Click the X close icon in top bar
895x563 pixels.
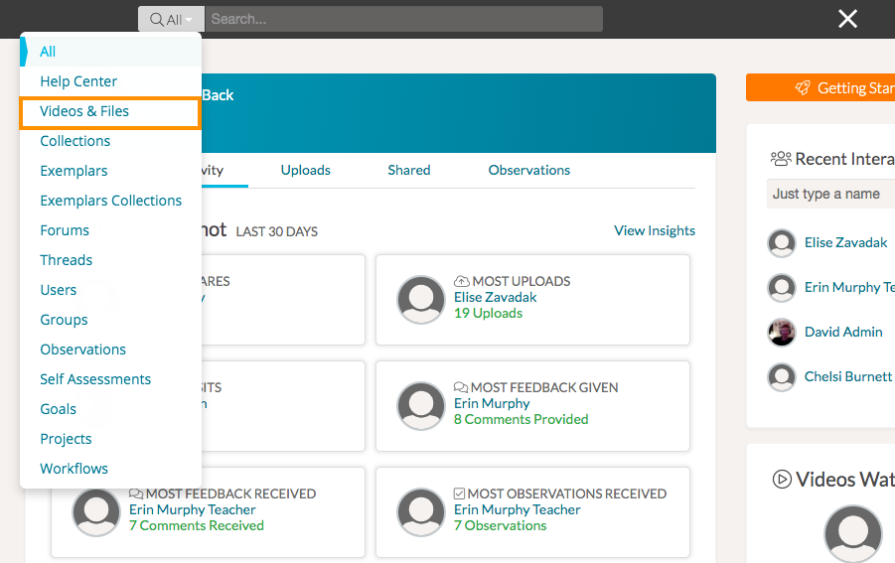pyautogui.click(x=847, y=19)
